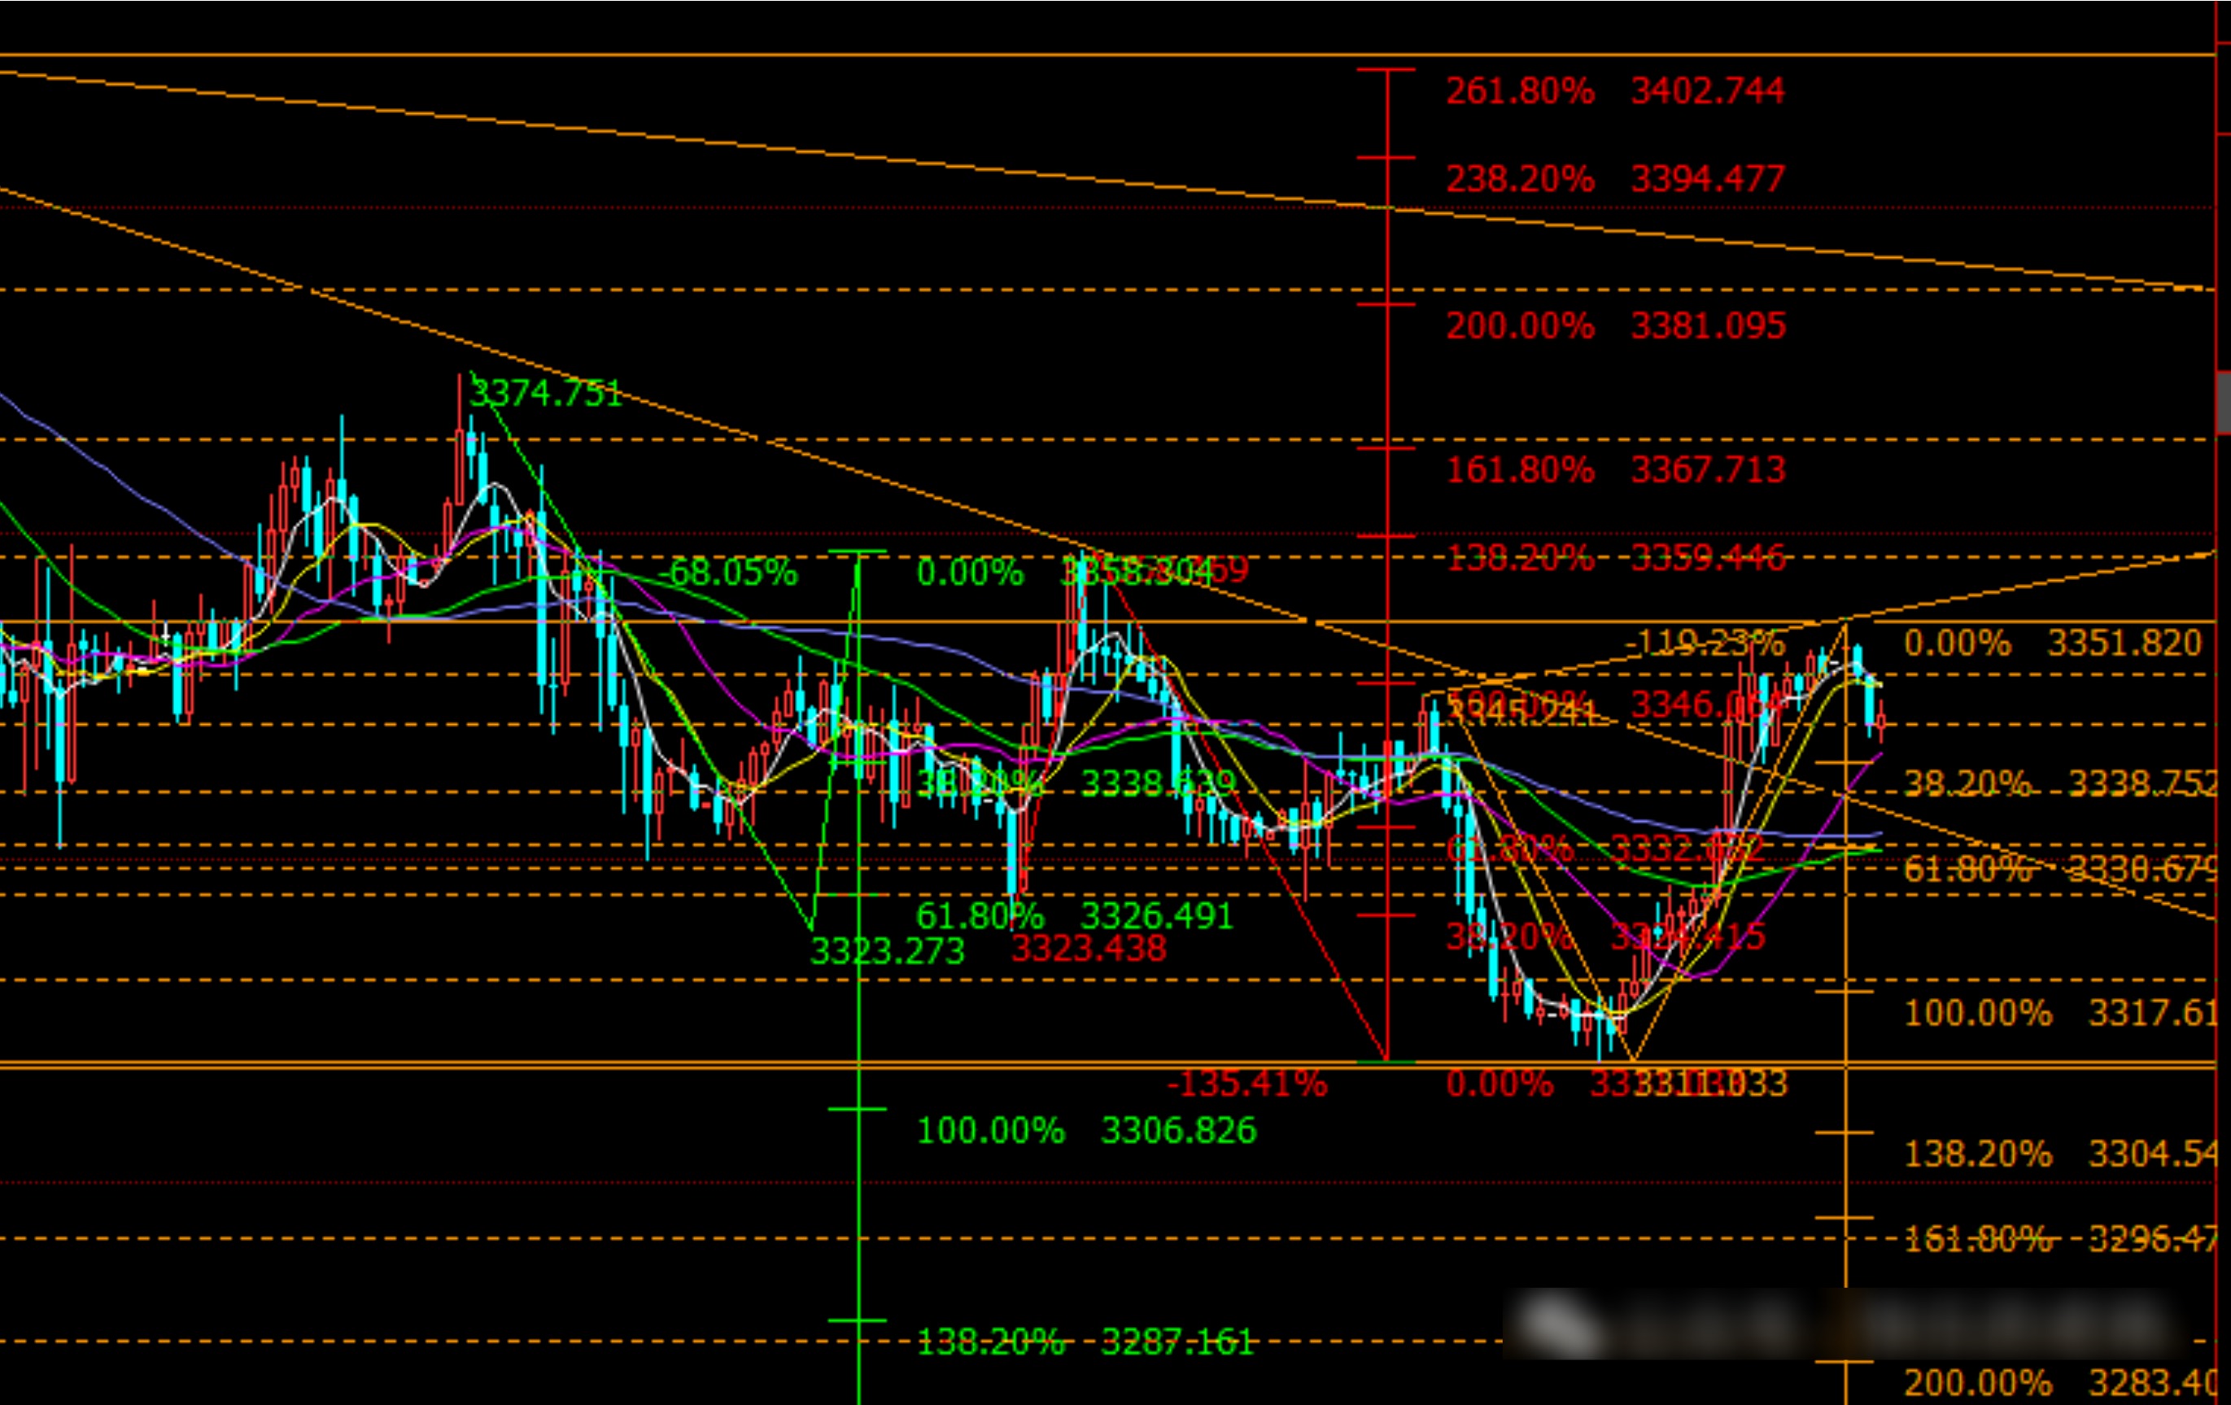Select the orange 100.00% 3317.61 level label
Screen dimensions: 2231x1405
coord(2059,1012)
